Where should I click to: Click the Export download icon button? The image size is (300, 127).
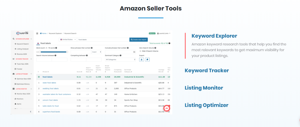[x=142, y=60]
